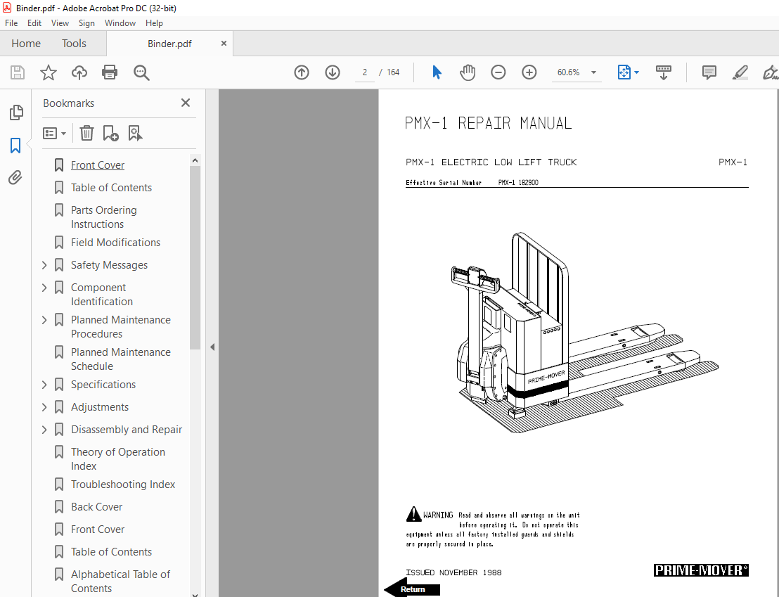
Task: Click the fit page view icon
Action: [x=624, y=72]
